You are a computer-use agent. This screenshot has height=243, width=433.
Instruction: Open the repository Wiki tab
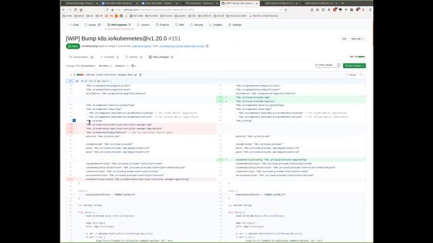179,25
